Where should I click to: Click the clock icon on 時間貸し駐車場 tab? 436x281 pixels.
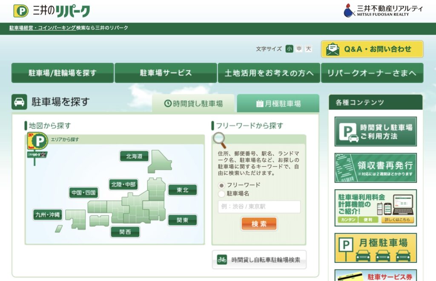[168, 104]
